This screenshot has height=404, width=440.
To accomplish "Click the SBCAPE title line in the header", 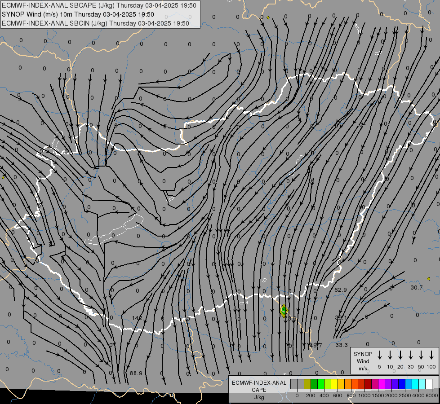I will (x=99, y=5).
